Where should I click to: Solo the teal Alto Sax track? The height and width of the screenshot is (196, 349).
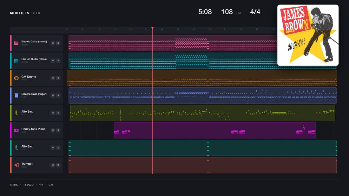click(x=58, y=148)
